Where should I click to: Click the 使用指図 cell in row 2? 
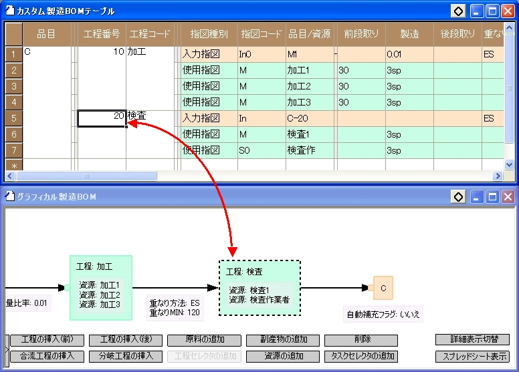point(209,70)
